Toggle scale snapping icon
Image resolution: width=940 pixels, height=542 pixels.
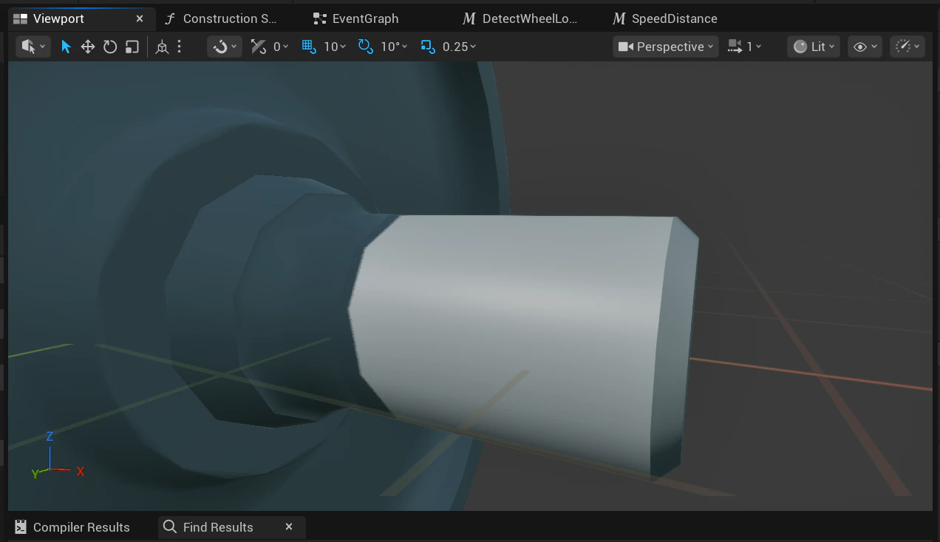[428, 47]
